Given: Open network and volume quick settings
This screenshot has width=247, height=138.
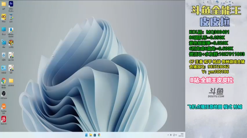Looking at the screenshot, I should [175, 135].
